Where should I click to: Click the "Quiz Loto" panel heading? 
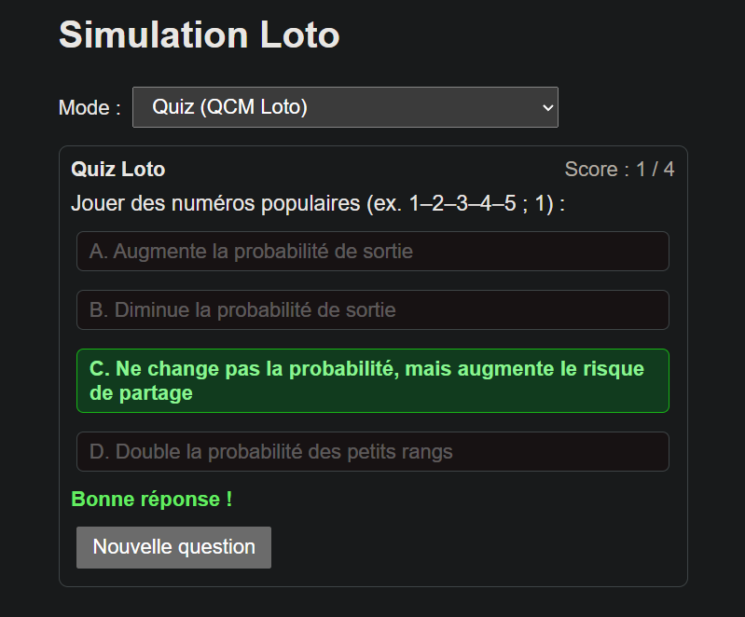(118, 170)
